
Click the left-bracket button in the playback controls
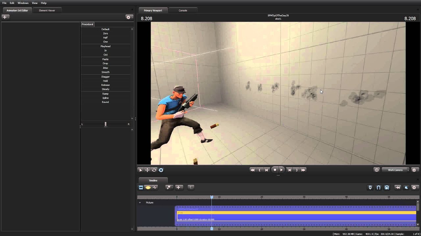point(260,170)
